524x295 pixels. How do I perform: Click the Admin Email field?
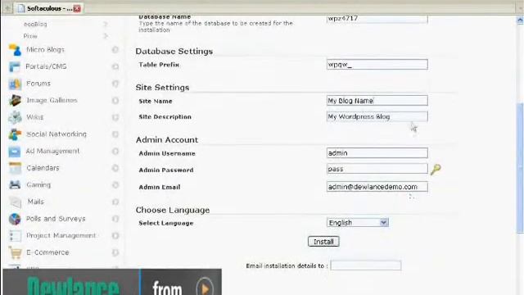coord(377,187)
